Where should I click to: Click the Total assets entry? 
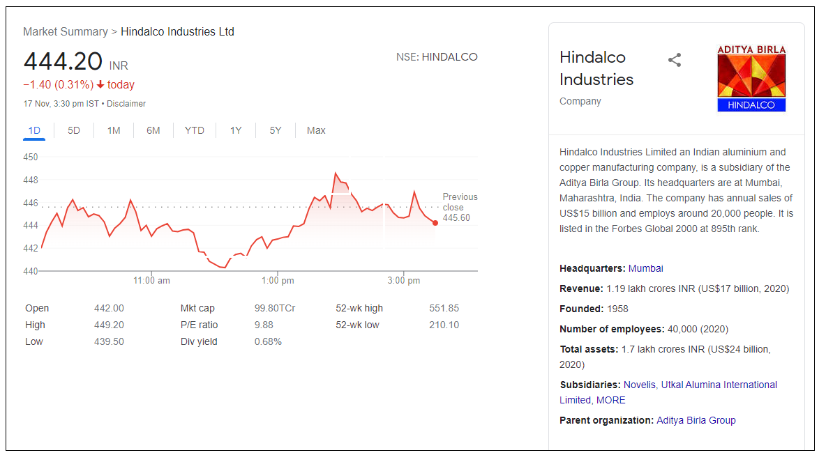coord(666,357)
